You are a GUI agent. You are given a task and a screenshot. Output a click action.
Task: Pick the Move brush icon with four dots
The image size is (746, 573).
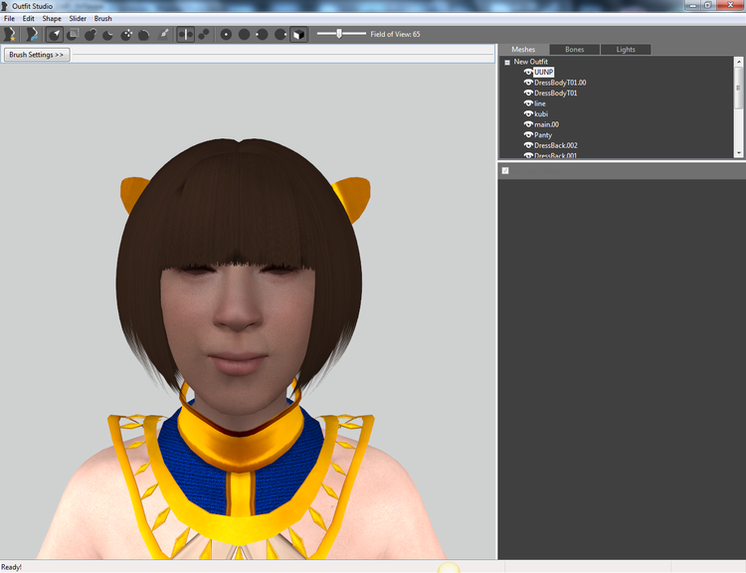(x=126, y=34)
